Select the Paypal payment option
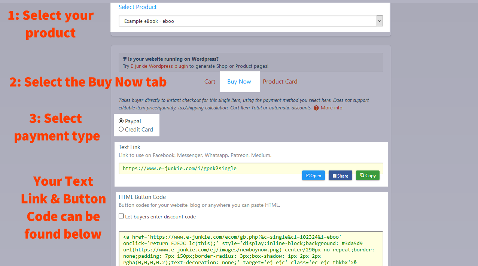This screenshot has height=266, width=478. (121, 121)
